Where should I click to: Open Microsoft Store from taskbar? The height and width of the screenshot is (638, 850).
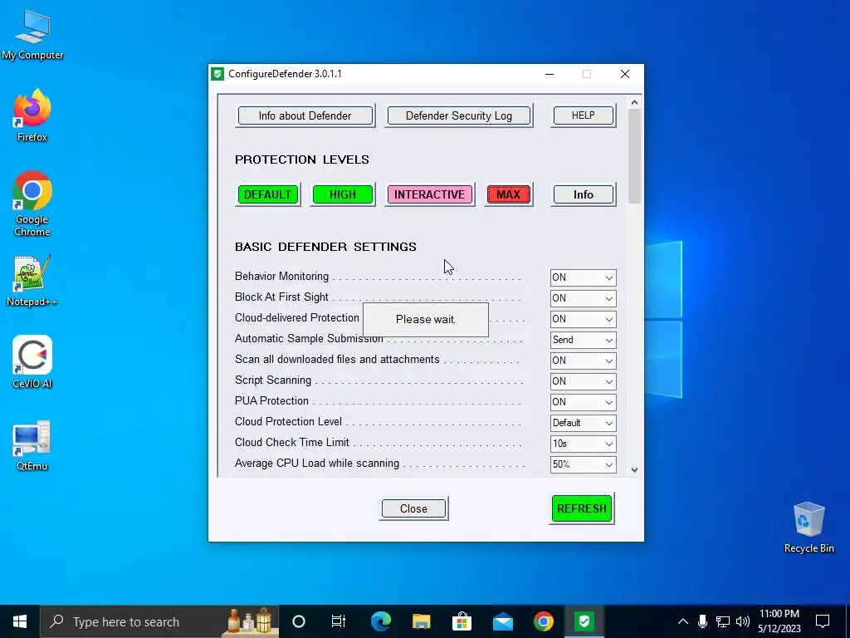462,621
